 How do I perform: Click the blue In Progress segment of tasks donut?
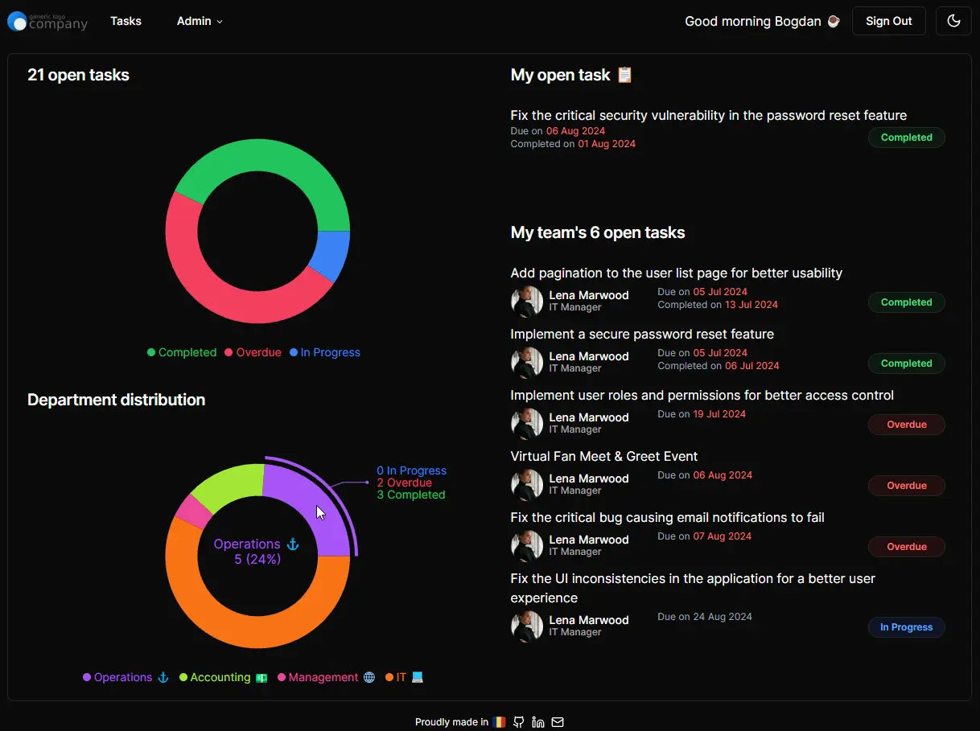pyautogui.click(x=332, y=254)
